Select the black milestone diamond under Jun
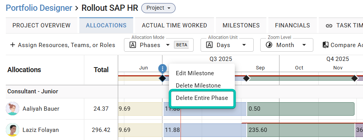Image resolution: width=363 pixels, height=140 pixels. 162,78
